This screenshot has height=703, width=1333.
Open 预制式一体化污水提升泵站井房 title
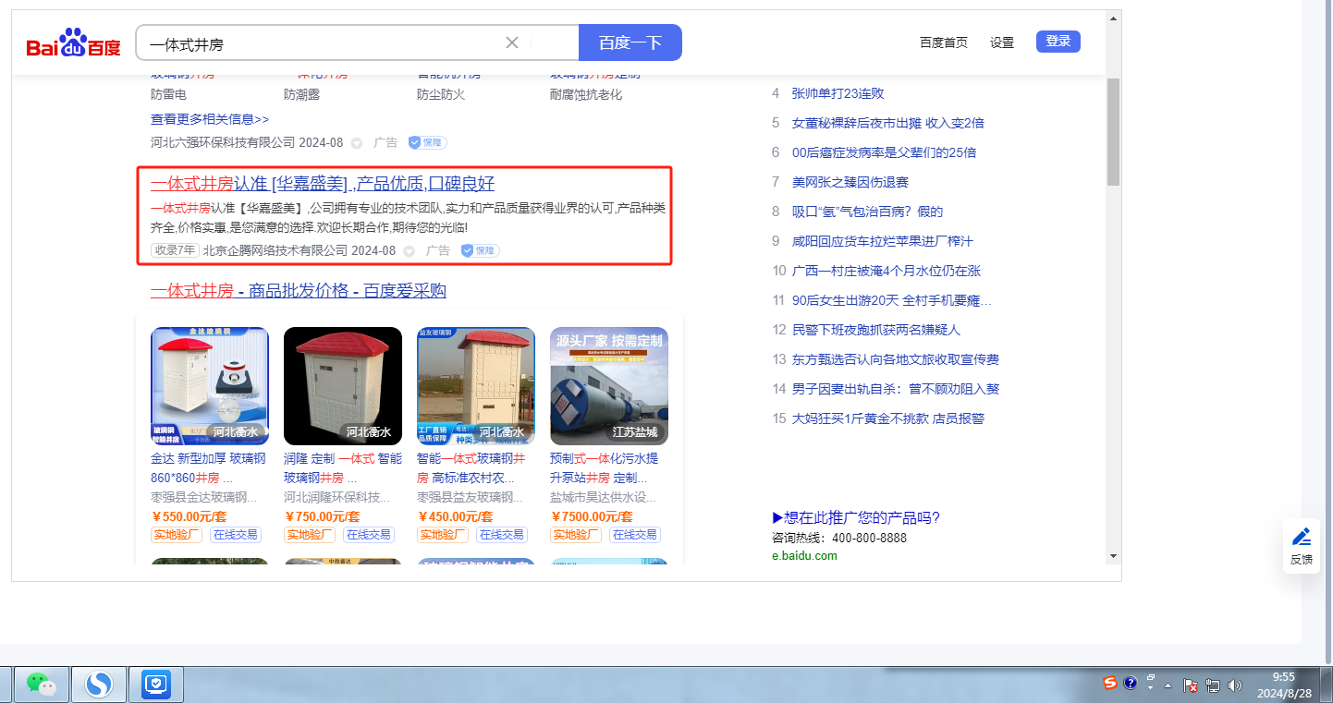point(605,468)
